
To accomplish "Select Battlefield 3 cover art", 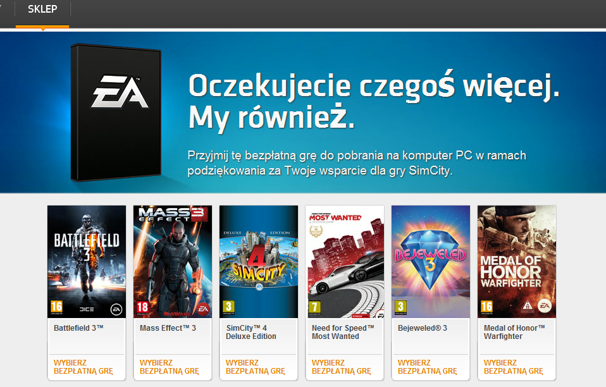I will [87, 261].
